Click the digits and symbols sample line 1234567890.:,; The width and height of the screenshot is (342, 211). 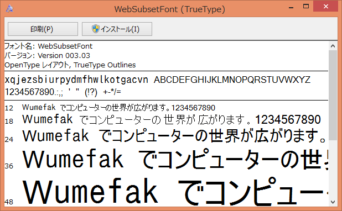pos(63,92)
